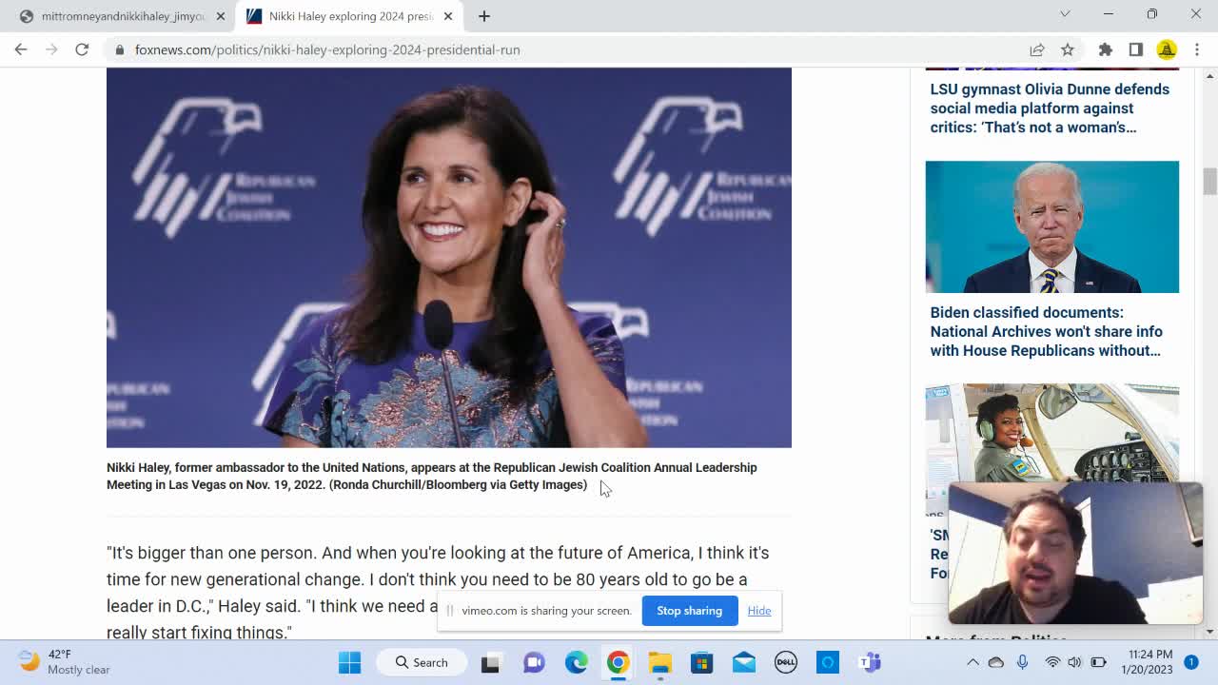This screenshot has width=1218, height=685.
Task: Open the Biden classified documents headline
Action: (1047, 331)
